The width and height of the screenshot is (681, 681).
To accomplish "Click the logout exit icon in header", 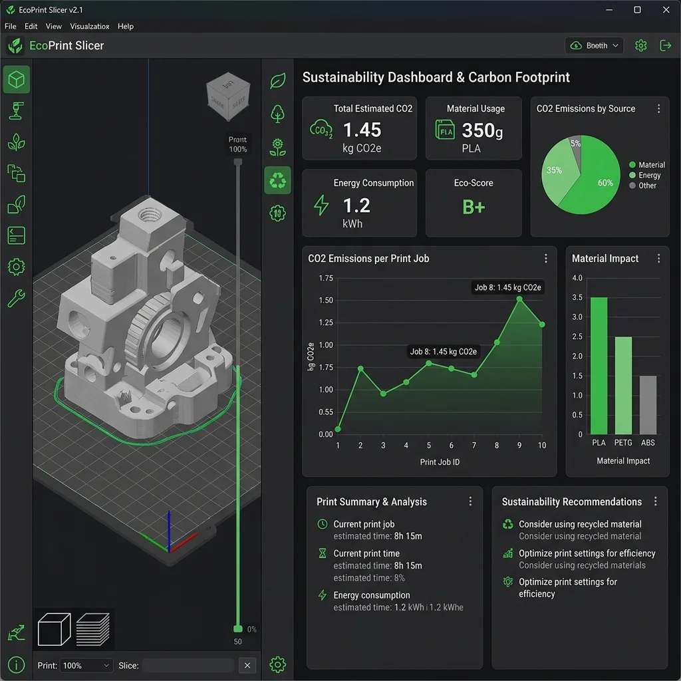I will [x=665, y=46].
